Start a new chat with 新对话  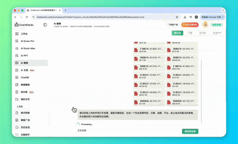click(x=177, y=33)
